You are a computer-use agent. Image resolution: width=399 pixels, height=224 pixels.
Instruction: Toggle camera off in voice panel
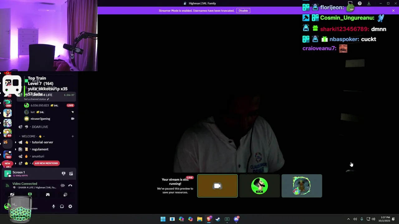[x=12, y=195]
